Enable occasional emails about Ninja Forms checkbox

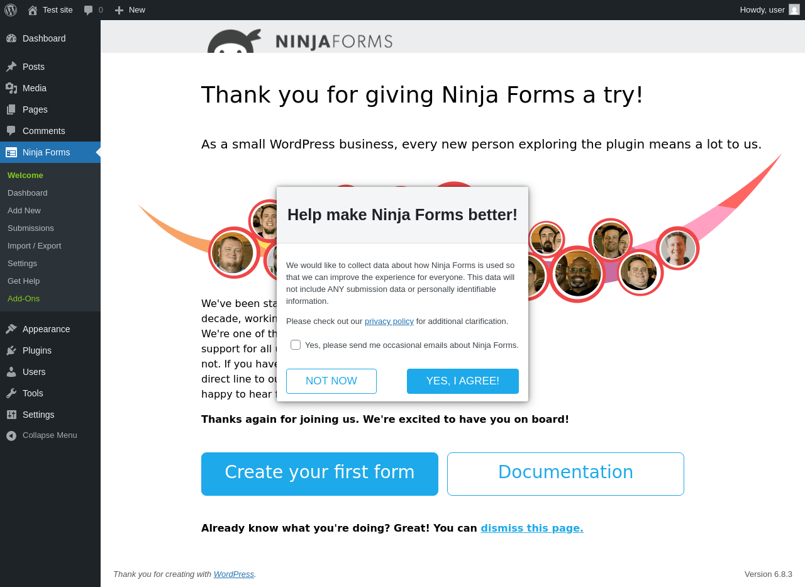tap(296, 345)
